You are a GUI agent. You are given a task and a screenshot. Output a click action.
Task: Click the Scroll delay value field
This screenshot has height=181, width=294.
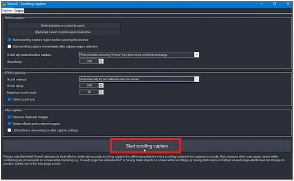(x=89, y=85)
